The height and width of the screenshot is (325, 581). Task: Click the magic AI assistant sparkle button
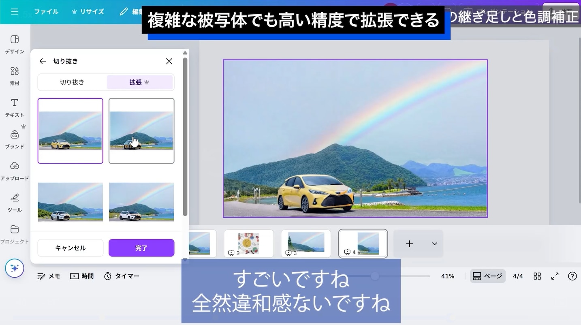pyautogui.click(x=15, y=268)
